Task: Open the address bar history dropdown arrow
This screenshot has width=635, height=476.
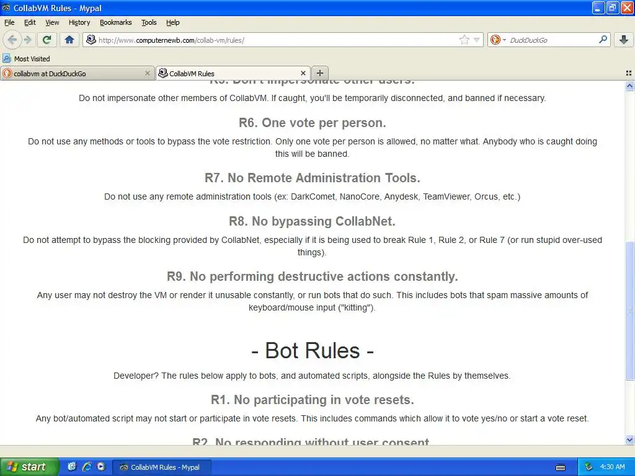Action: [477, 40]
